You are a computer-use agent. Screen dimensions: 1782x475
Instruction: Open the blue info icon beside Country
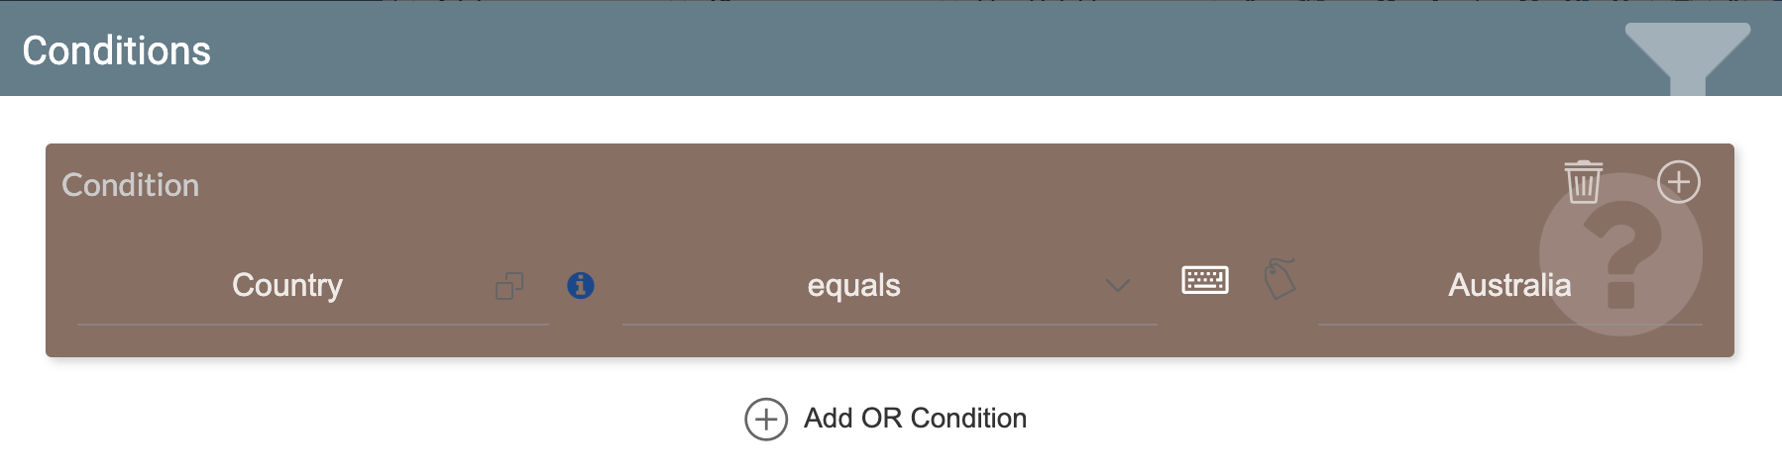pyautogui.click(x=581, y=286)
